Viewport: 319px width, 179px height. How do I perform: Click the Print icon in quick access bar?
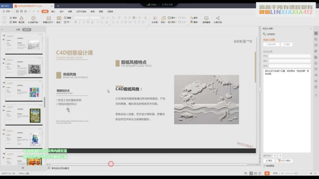point(21,12)
